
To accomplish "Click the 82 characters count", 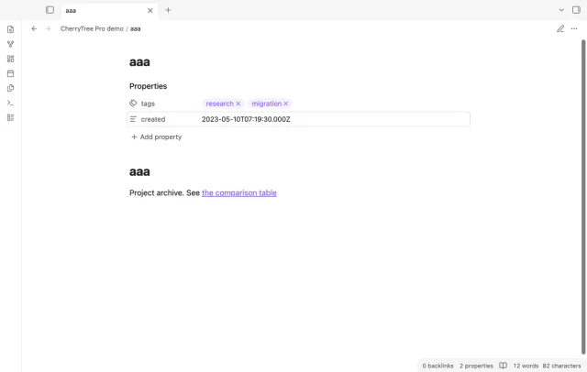I will (x=561, y=366).
